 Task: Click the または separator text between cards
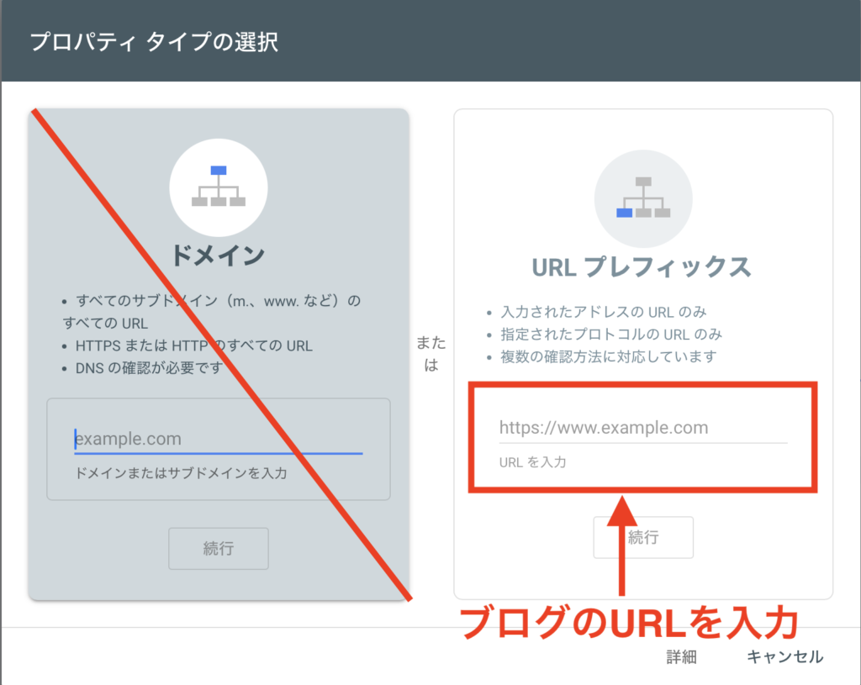[430, 354]
